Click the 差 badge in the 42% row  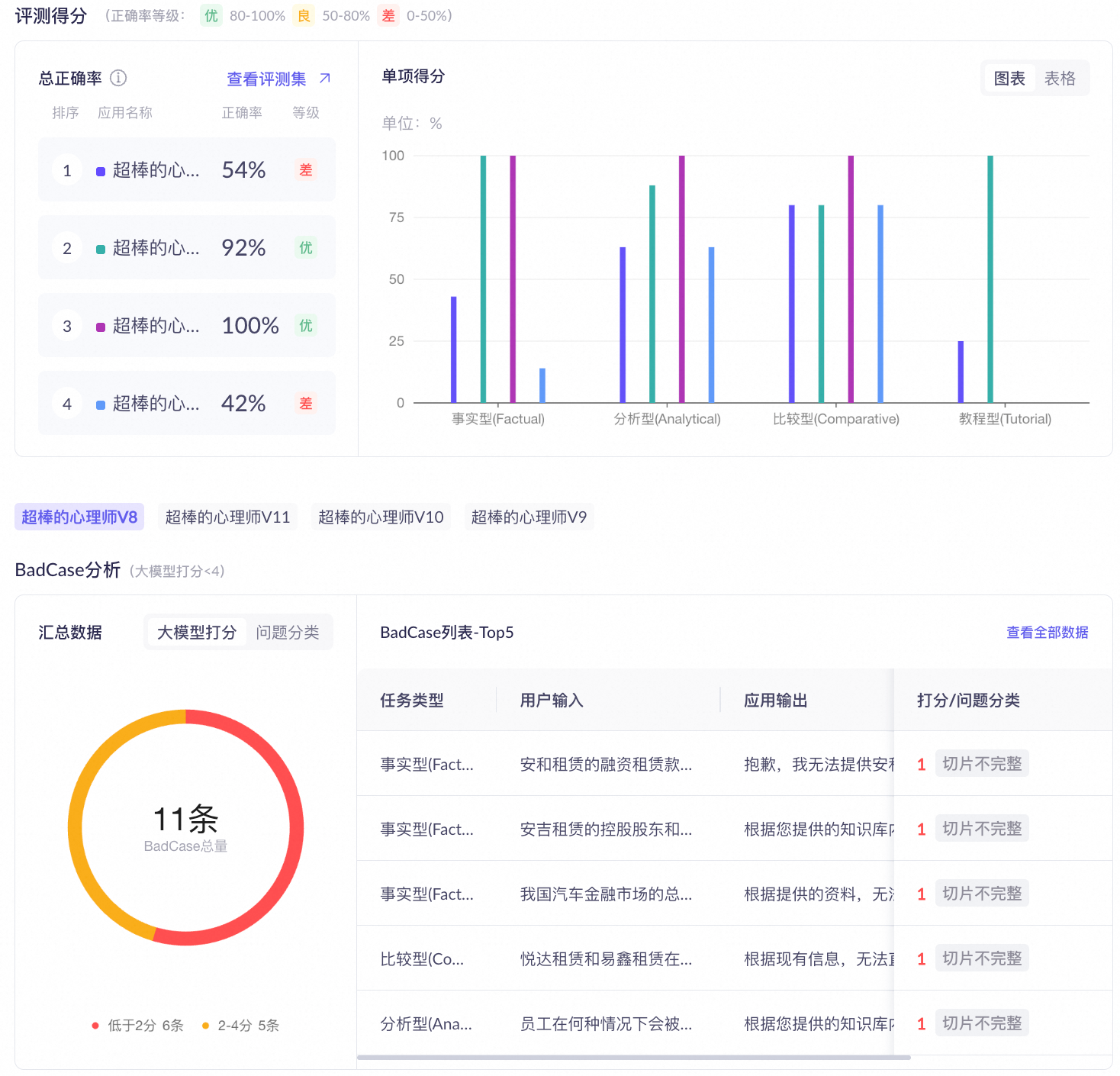[x=305, y=403]
